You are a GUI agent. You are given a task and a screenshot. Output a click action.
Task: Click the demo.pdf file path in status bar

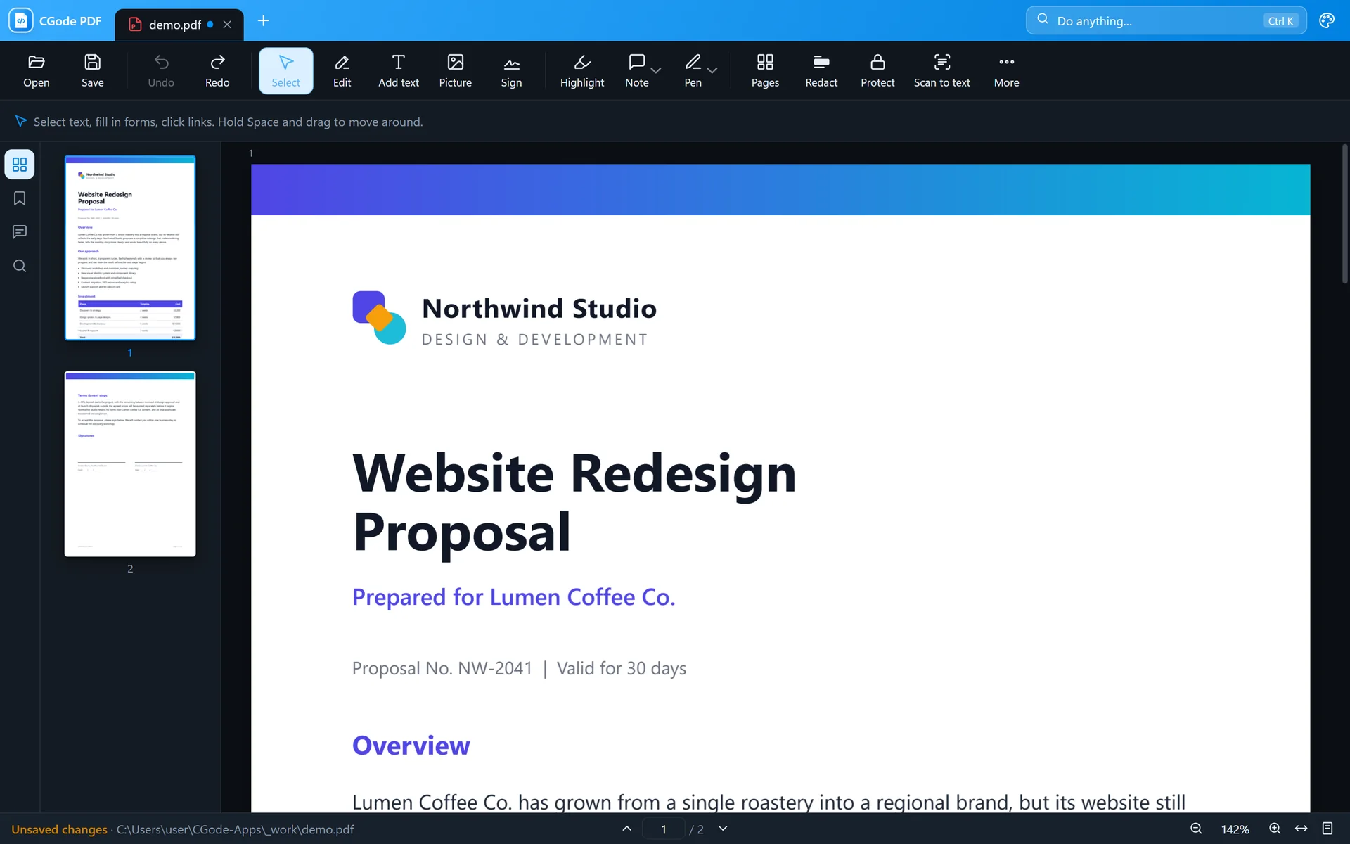point(235,829)
